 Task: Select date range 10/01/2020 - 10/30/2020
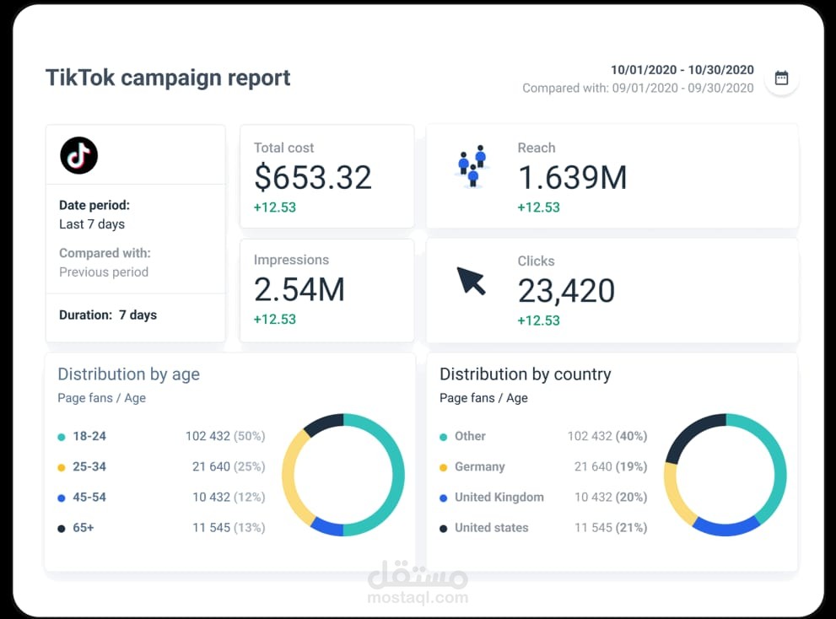[682, 70]
